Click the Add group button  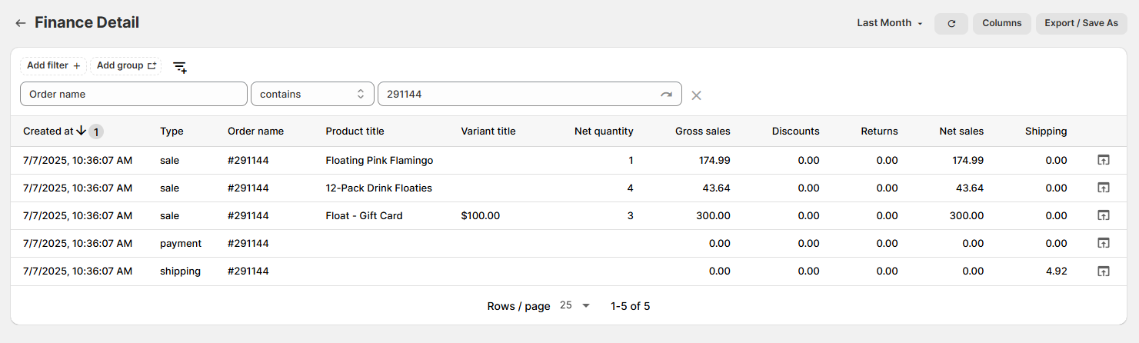(126, 65)
